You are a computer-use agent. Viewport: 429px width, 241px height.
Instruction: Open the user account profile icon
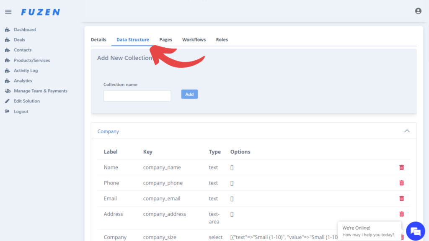[x=418, y=11]
